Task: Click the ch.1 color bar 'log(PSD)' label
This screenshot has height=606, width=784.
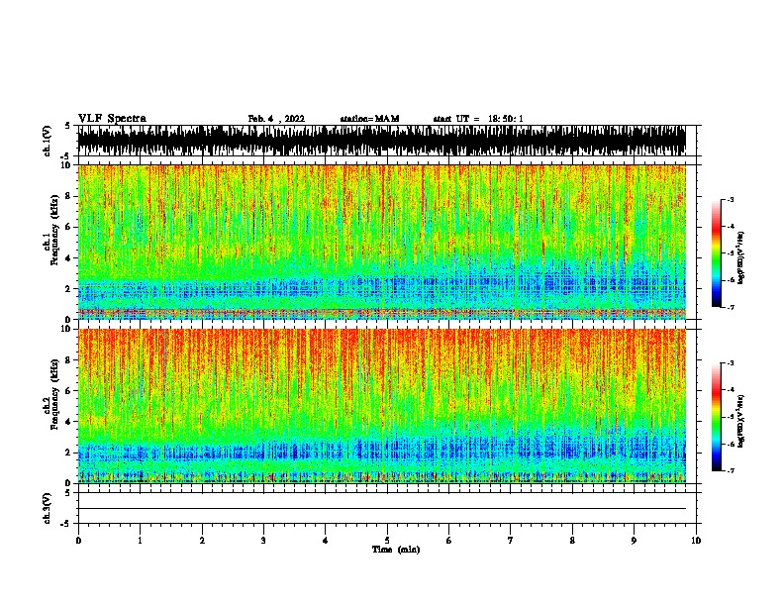Action: (740, 258)
